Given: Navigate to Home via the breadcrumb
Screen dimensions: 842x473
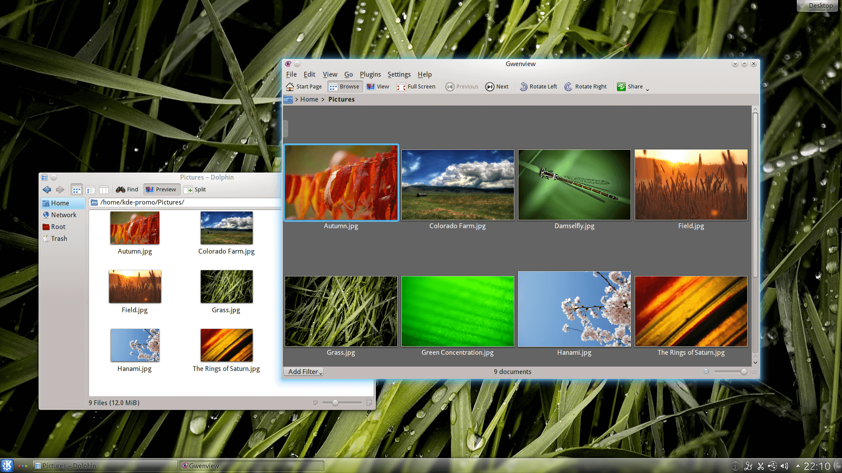Looking at the screenshot, I should (x=309, y=99).
